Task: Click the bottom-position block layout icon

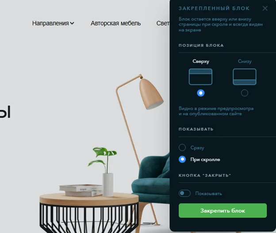Action: [245, 77]
